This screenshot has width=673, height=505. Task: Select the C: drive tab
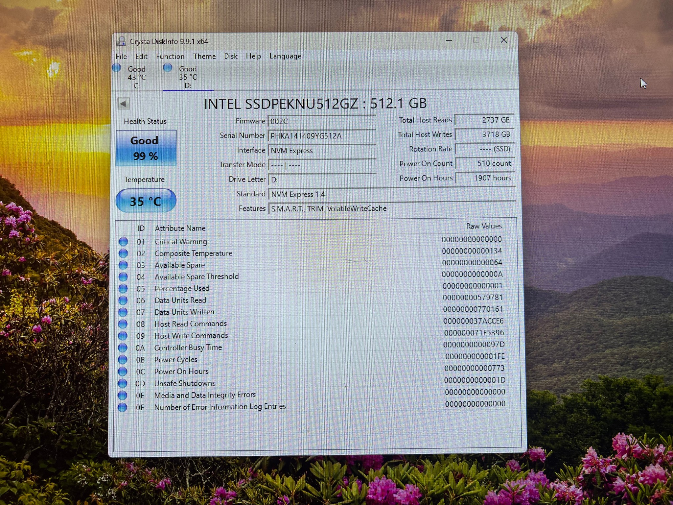pos(137,77)
